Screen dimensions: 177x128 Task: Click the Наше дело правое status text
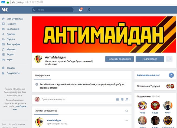(69, 63)
